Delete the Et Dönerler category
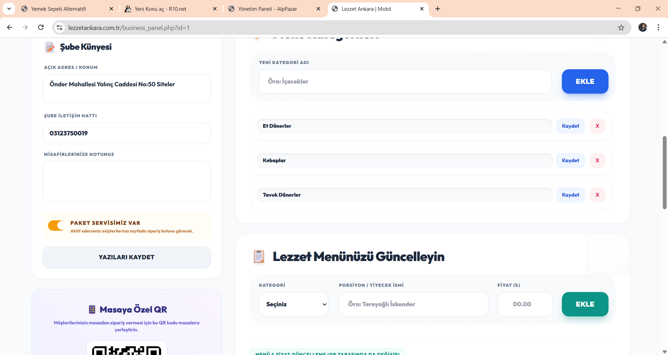668x355 pixels. coord(597,126)
